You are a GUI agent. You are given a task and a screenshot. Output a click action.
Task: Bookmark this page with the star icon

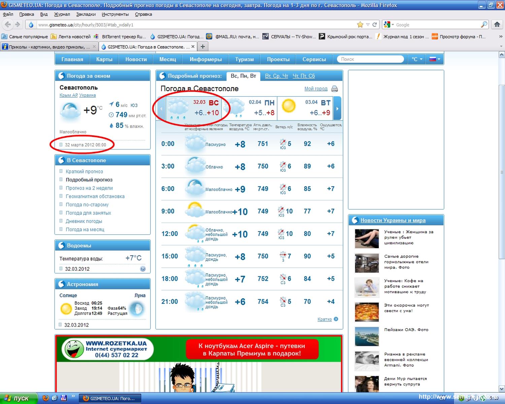click(x=360, y=25)
